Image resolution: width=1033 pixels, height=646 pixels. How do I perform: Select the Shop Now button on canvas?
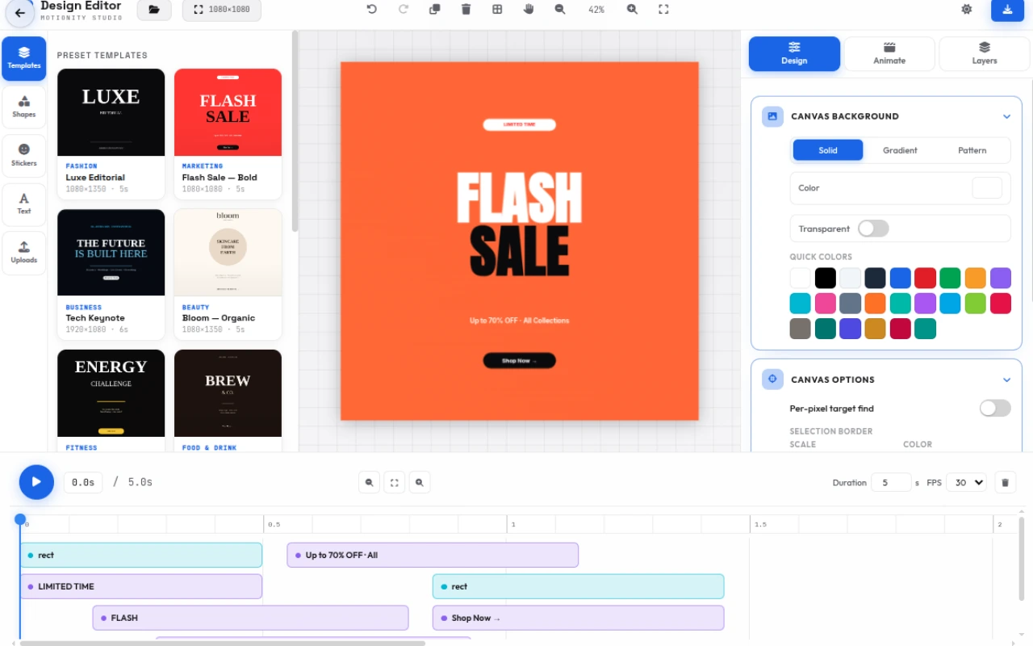pos(519,360)
